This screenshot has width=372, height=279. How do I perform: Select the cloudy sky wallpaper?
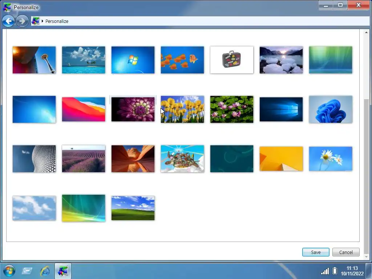[34, 208]
